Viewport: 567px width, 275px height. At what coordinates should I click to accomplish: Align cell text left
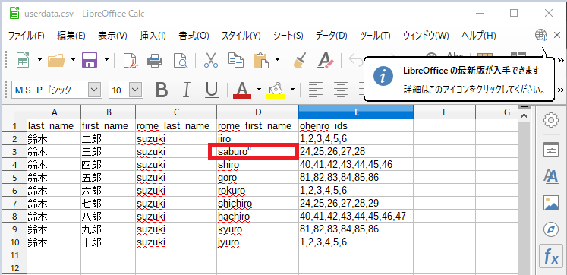pos(317,90)
